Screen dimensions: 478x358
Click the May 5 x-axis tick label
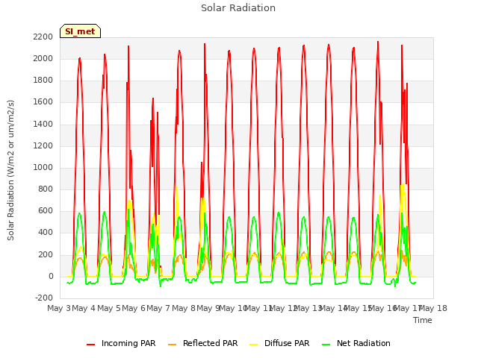point(108,308)
